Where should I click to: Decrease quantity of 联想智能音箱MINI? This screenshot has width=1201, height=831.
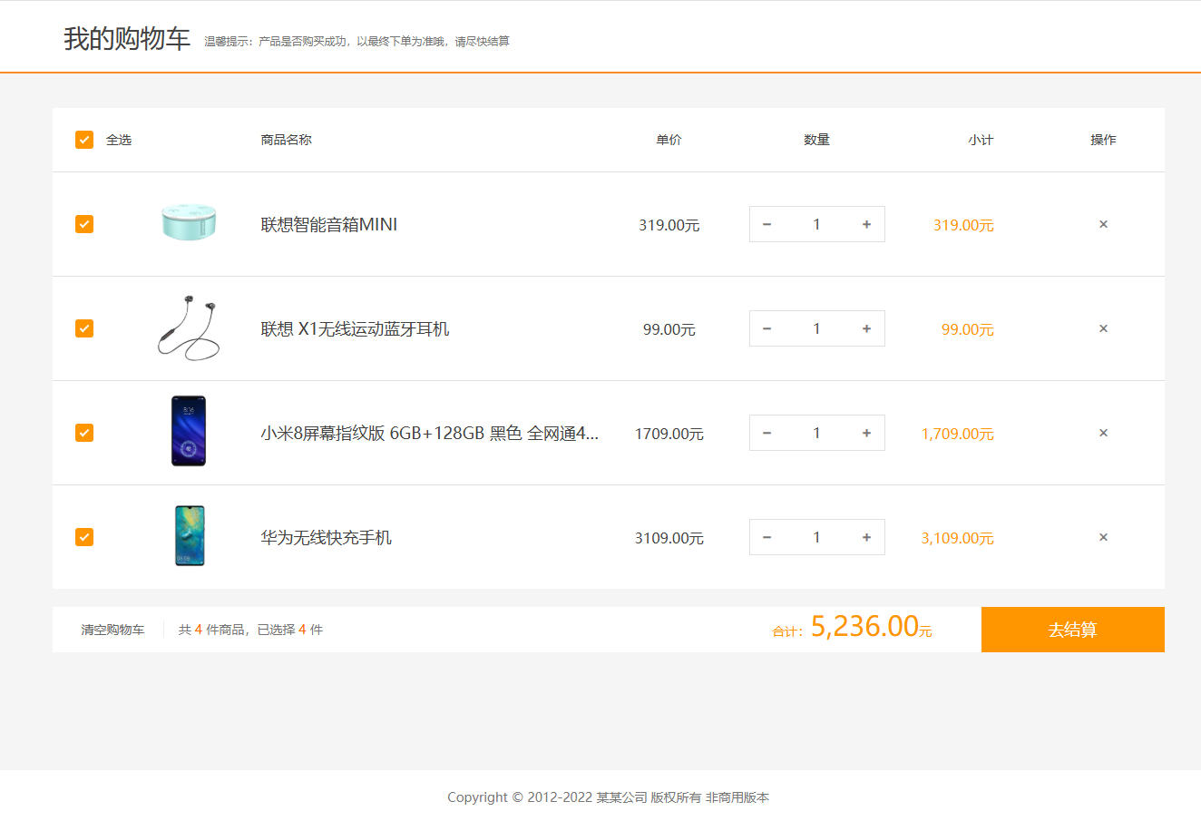pos(767,224)
